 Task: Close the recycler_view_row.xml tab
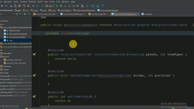point(57,14)
